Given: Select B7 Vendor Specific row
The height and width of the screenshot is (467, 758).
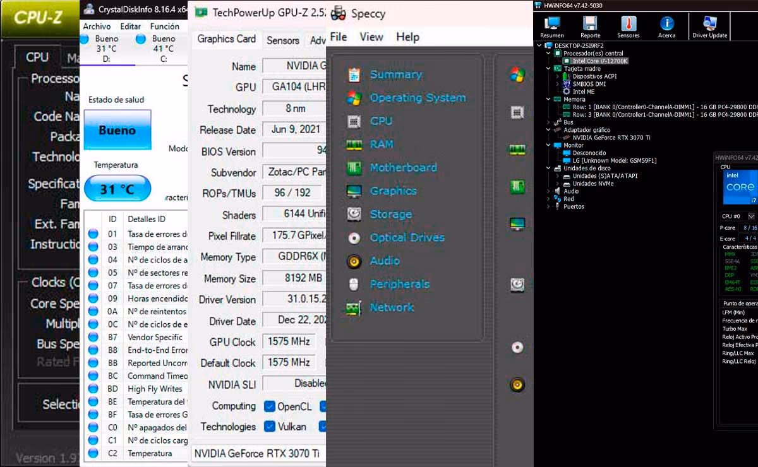Looking at the screenshot, I should 136,337.
